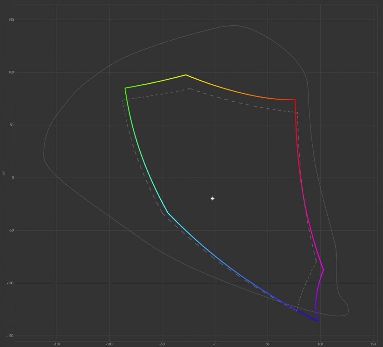Viewport: 383px width, 347px height.
Task: Click the 150 label on vertical axis
Action: tap(11, 20)
